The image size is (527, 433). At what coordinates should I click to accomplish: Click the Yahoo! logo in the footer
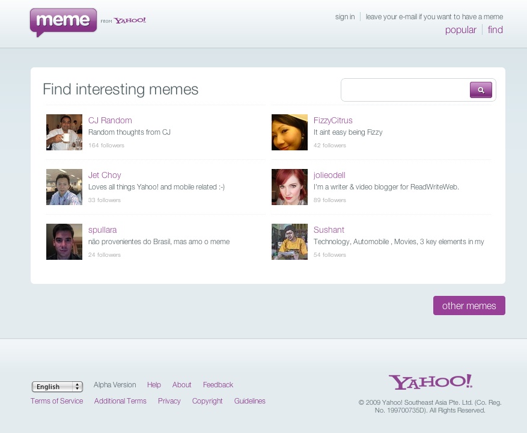[430, 382]
